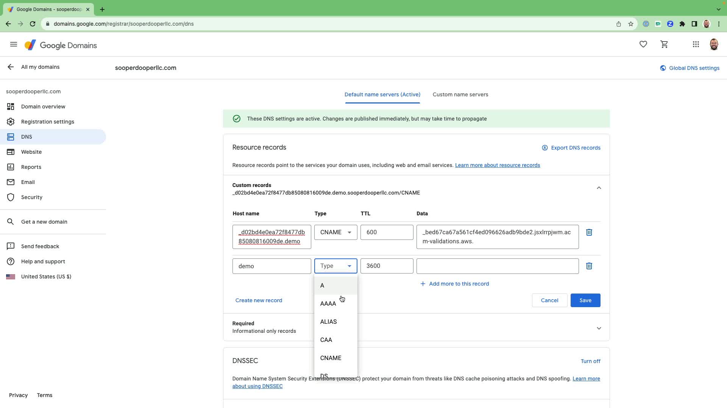Viewport: 727px width, 408px height.
Task: Open the Security section in sidebar
Action: (32, 197)
